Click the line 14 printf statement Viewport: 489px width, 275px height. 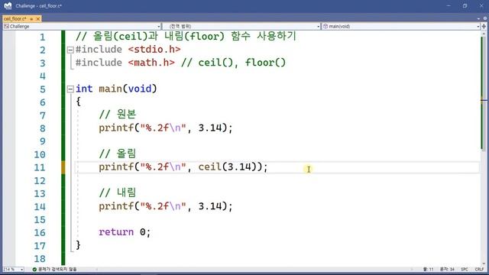166,206
